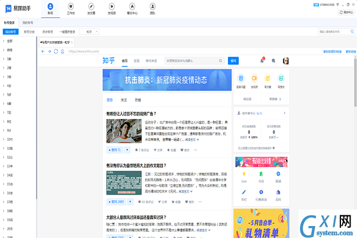Click 同步账号 sync accounts

point(48,32)
